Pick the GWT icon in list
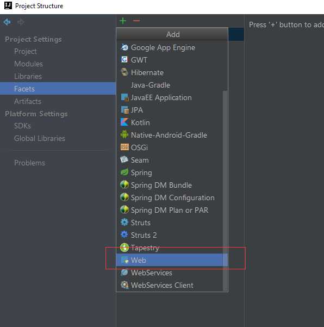This screenshot has width=324, height=327. [124, 60]
